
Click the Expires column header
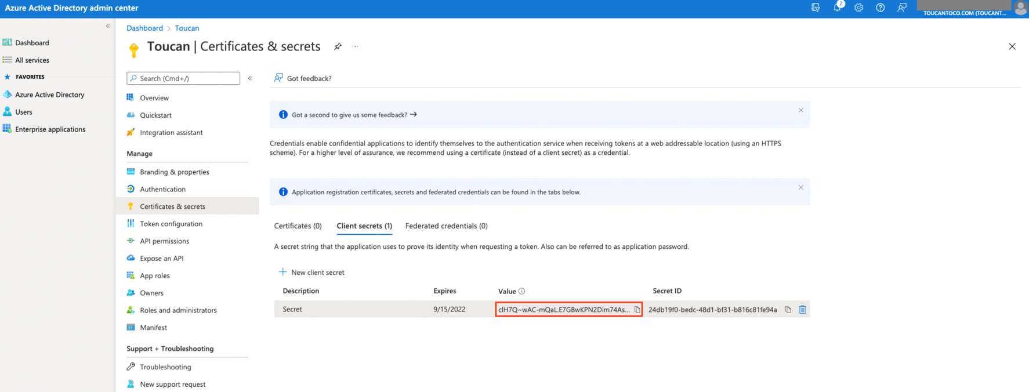tap(445, 291)
